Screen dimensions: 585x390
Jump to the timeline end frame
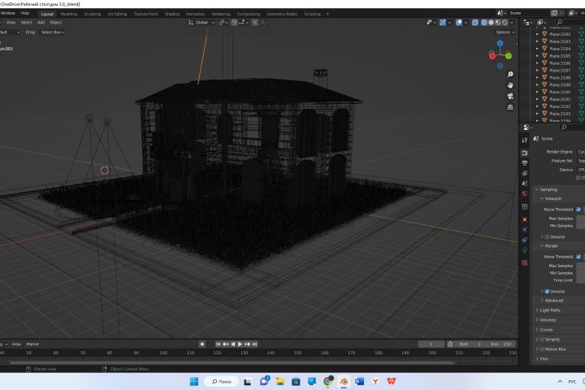254,344
